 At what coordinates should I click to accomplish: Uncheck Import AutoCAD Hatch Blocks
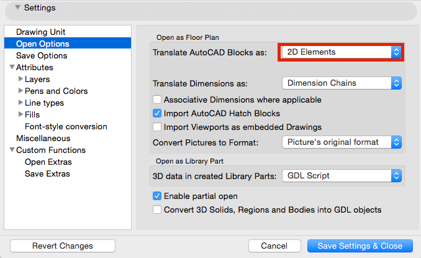pyautogui.click(x=157, y=113)
